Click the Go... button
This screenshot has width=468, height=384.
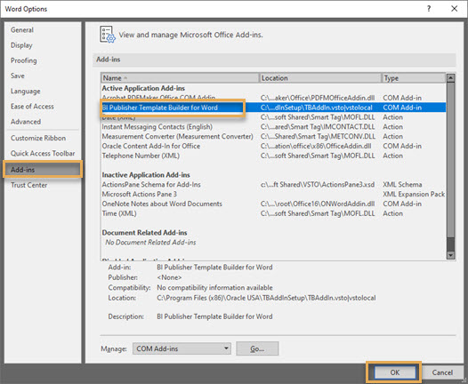(257, 348)
